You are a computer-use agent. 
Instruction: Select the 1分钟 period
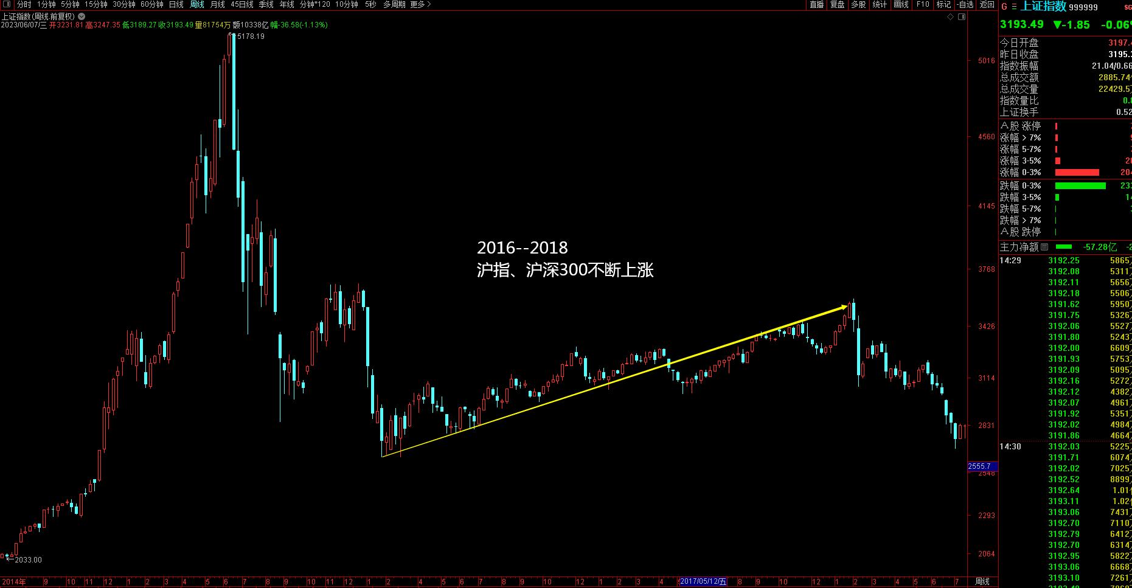point(46,4)
